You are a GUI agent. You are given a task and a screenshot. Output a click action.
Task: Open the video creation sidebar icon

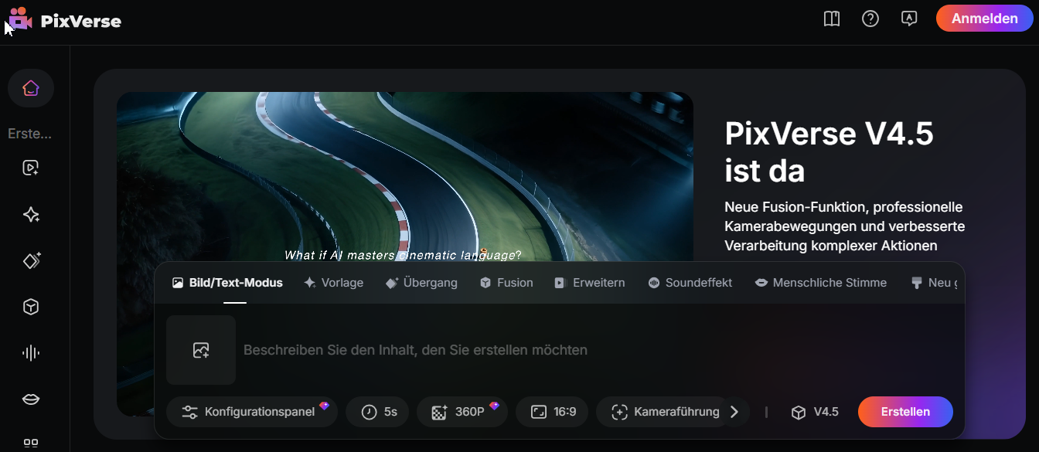pyautogui.click(x=31, y=168)
